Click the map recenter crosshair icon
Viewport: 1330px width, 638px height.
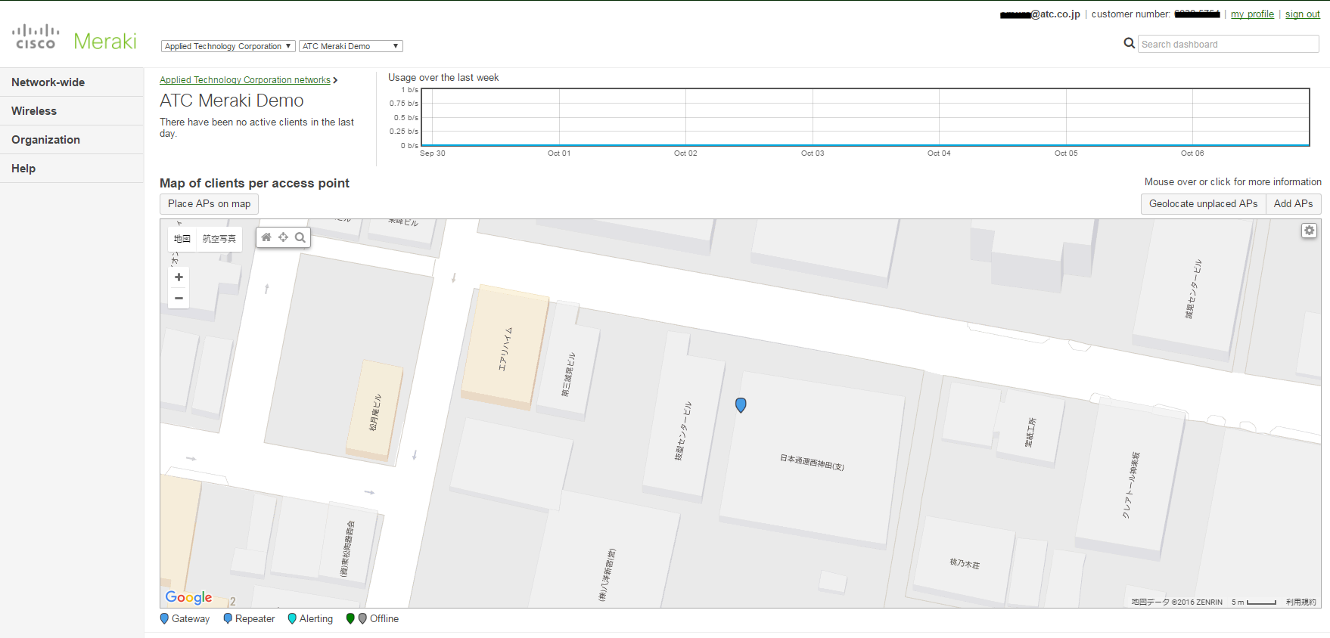[x=283, y=237]
